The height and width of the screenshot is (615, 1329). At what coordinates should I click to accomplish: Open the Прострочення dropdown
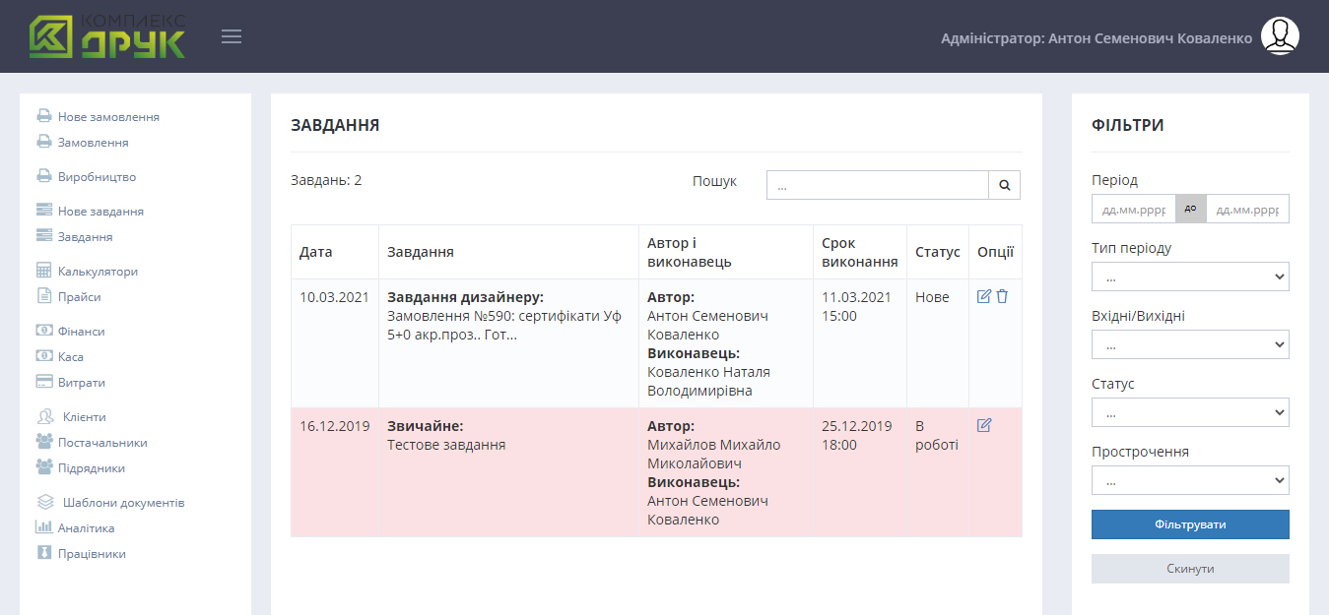click(x=1189, y=480)
